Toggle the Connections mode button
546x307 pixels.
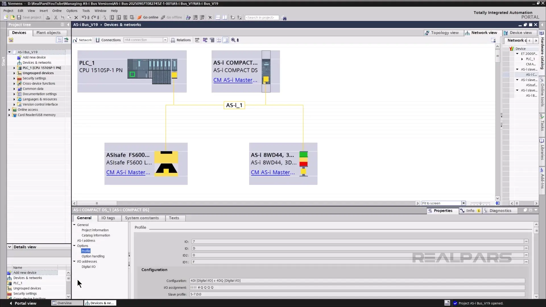(108, 40)
